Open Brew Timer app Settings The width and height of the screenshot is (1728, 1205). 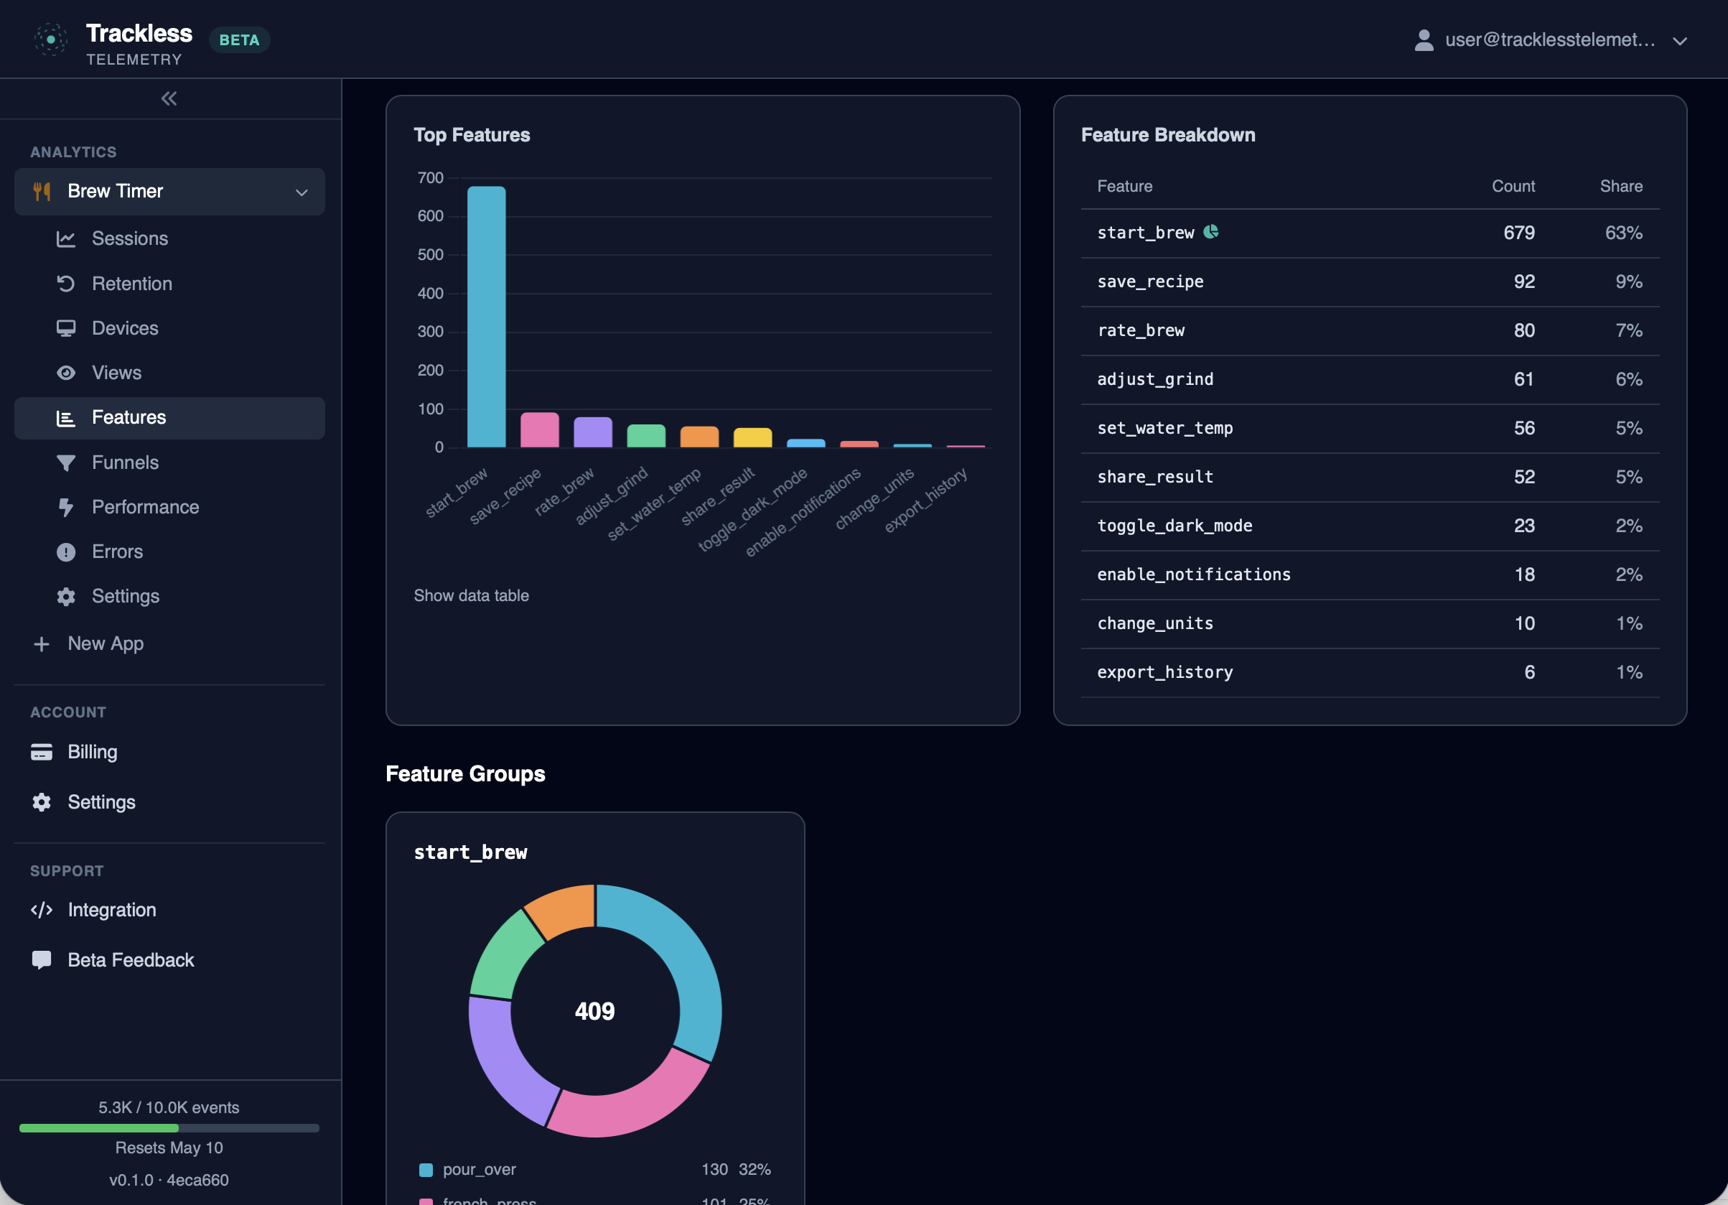[x=169, y=596]
